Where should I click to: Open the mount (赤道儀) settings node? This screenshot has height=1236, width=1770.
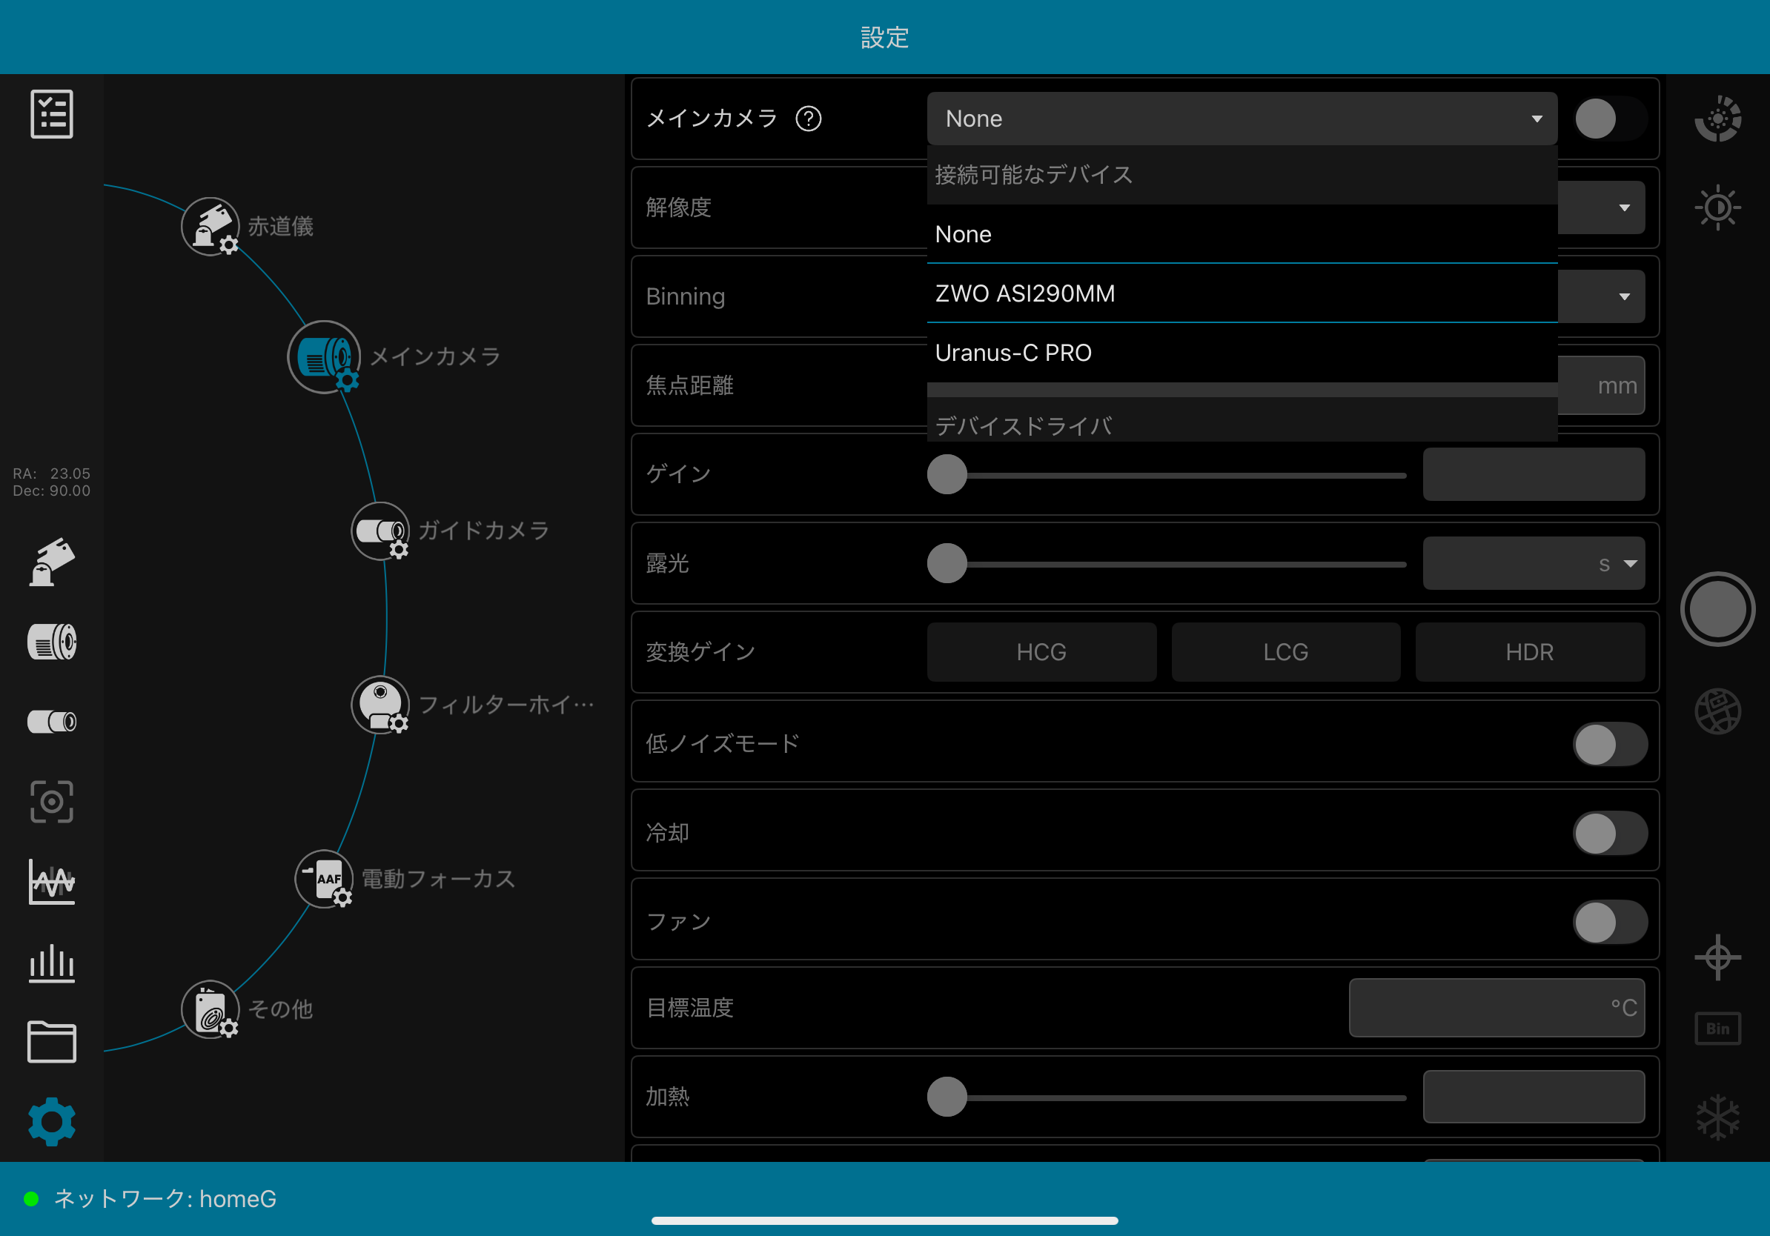pyautogui.click(x=210, y=227)
